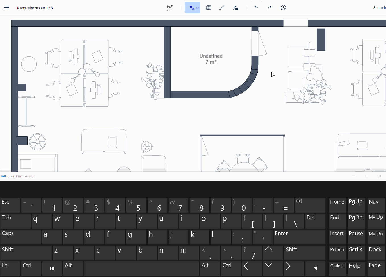
Task: Toggle the Fn key
Action: 10,269
